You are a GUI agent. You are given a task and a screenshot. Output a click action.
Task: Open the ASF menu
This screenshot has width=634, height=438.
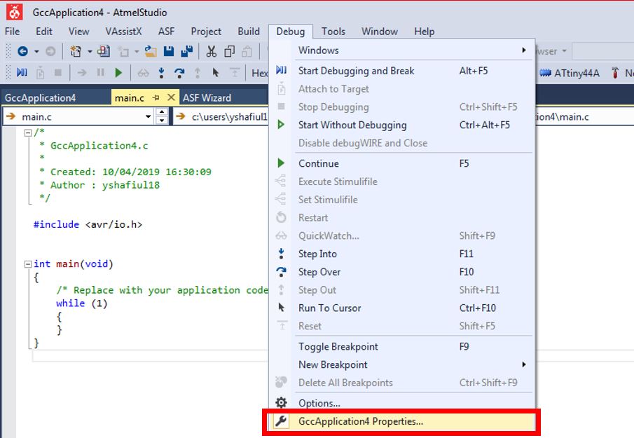(166, 31)
